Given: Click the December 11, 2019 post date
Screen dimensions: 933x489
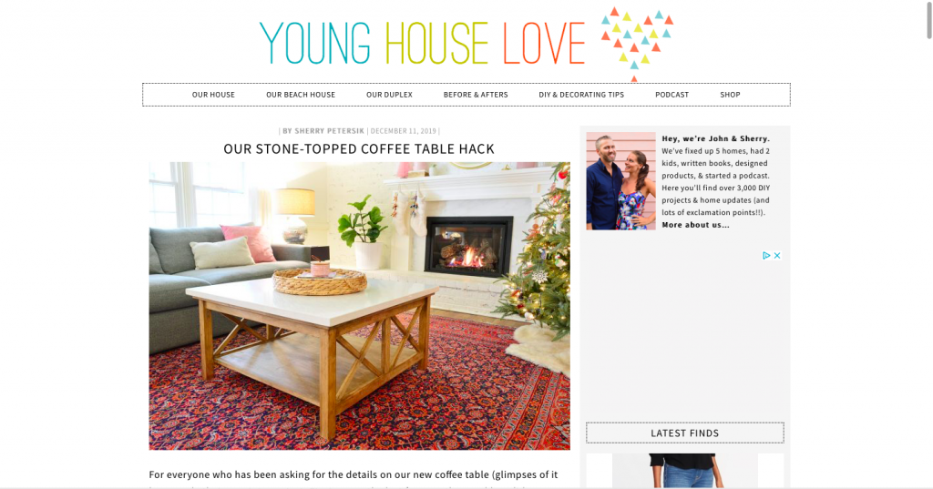Looking at the screenshot, I should tap(404, 131).
